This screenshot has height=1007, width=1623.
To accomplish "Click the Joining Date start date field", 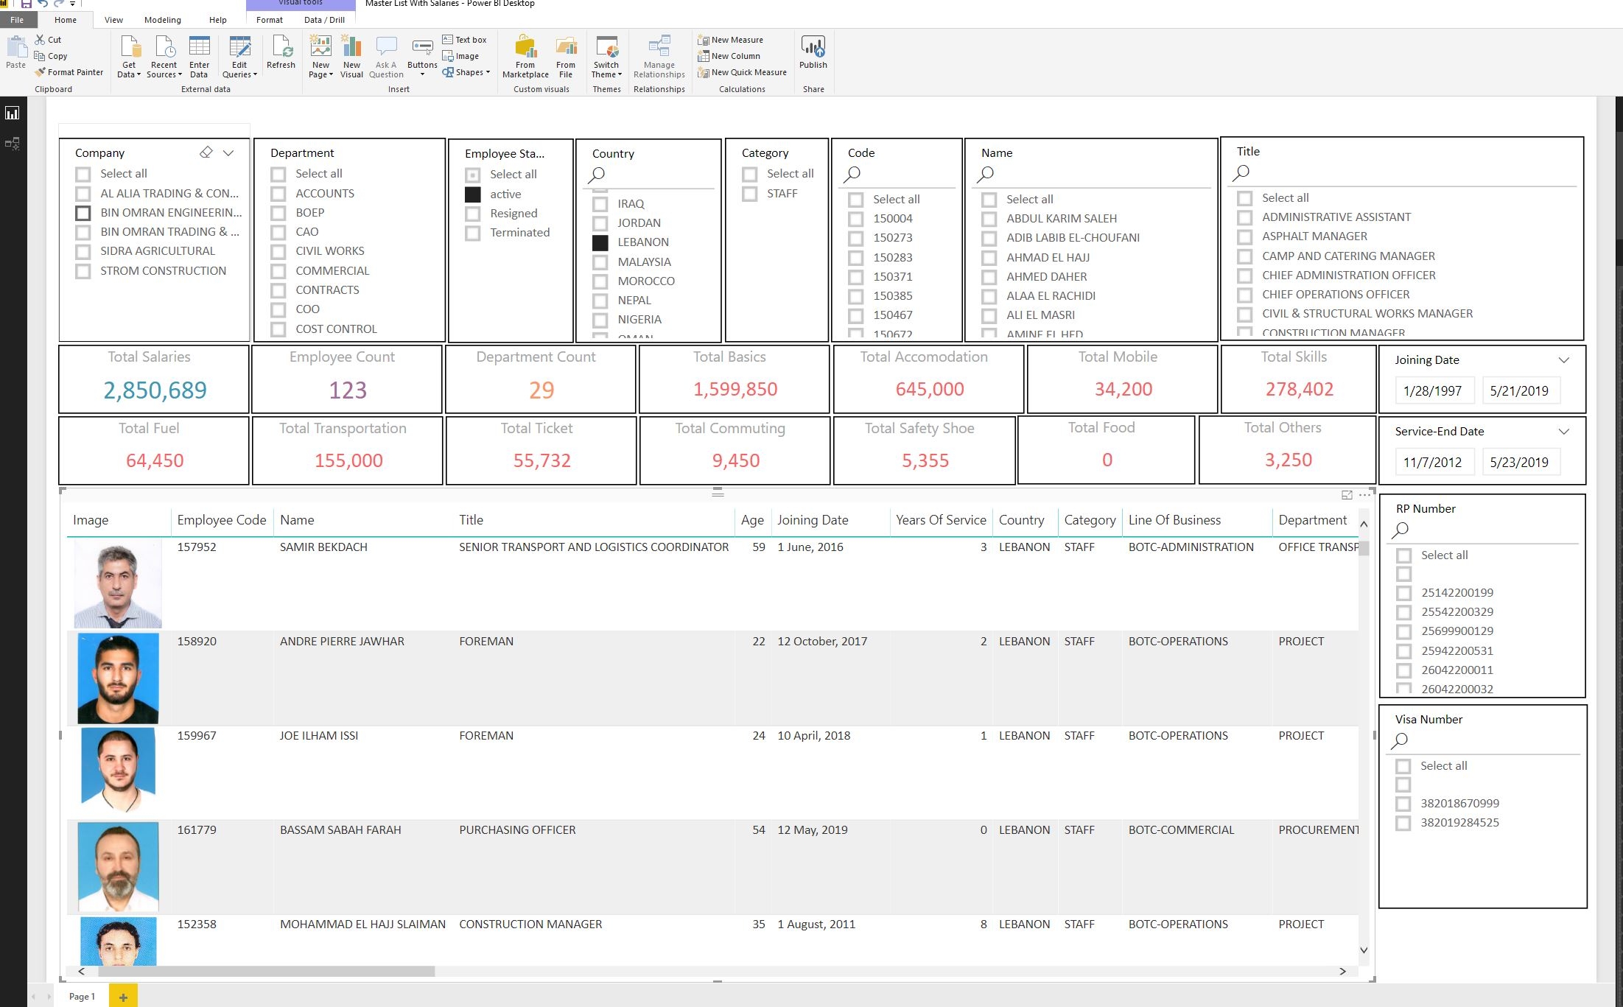I will [x=1432, y=391].
